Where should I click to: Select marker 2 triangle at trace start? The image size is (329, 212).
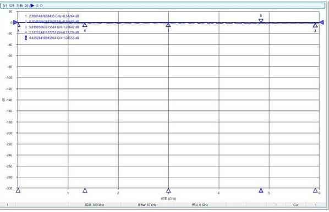point(19,25)
